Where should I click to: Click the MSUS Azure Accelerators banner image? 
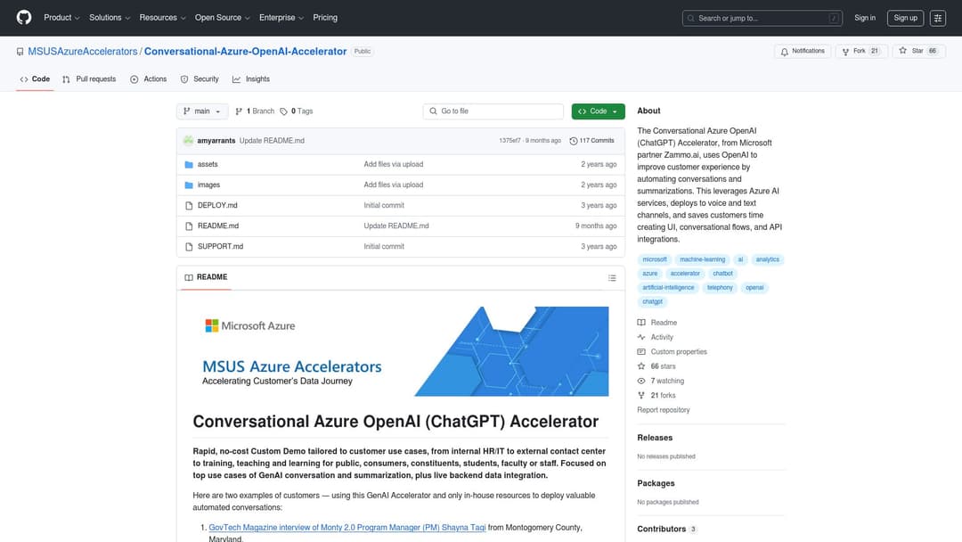click(401, 352)
